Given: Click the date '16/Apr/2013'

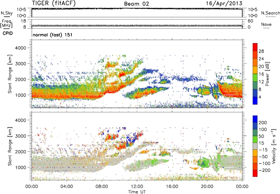Looking at the screenshot, I should [x=224, y=4].
